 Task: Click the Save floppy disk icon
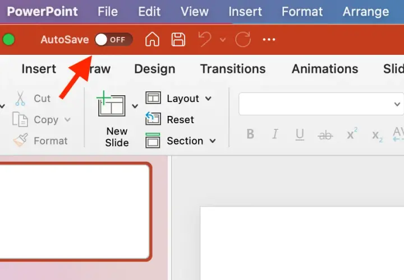(178, 39)
